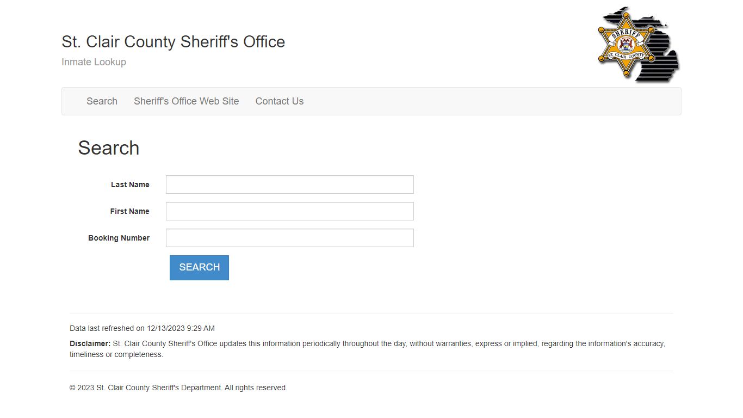Image resolution: width=743 pixels, height=418 pixels.
Task: Open the Sheriff's Office Web Site link
Action: coord(186,101)
